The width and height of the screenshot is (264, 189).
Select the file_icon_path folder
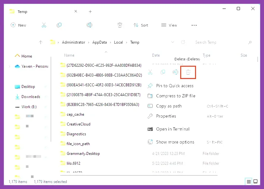[75, 144]
